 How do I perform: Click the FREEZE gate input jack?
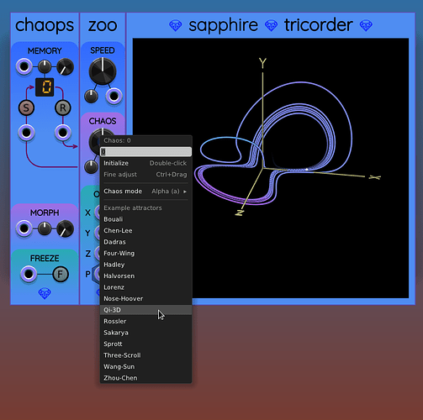pos(29,274)
